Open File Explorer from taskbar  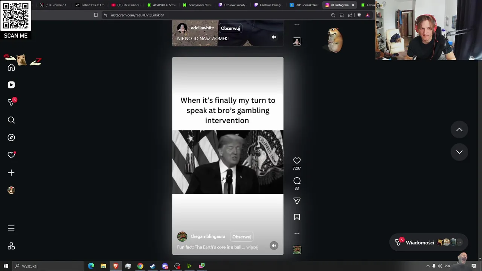(103, 266)
